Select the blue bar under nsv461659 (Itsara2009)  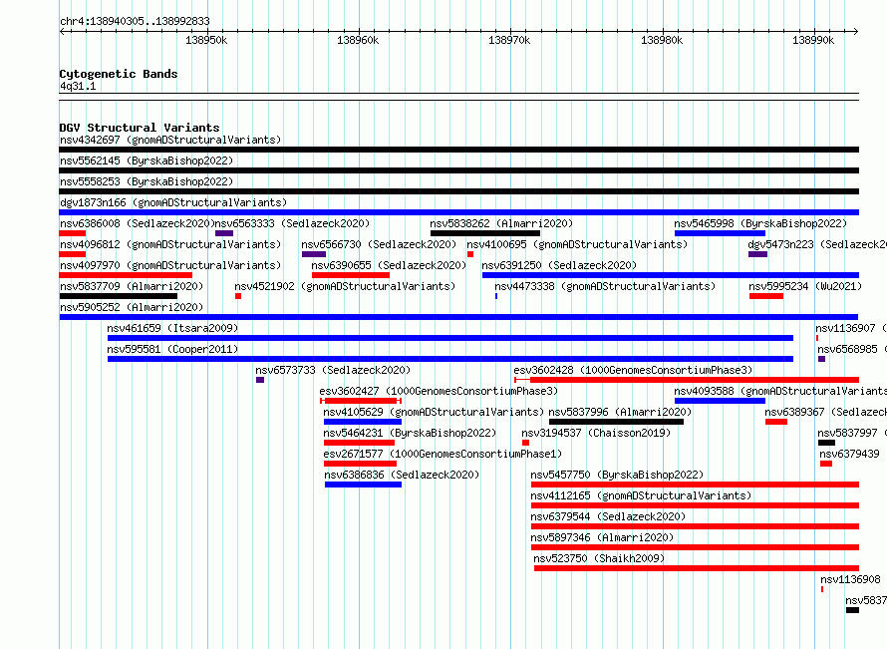coord(450,338)
